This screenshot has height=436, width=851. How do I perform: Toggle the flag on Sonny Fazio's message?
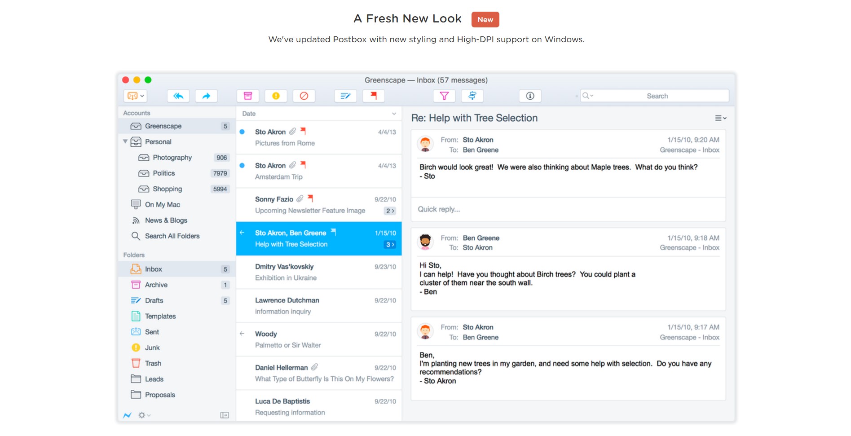(x=310, y=198)
